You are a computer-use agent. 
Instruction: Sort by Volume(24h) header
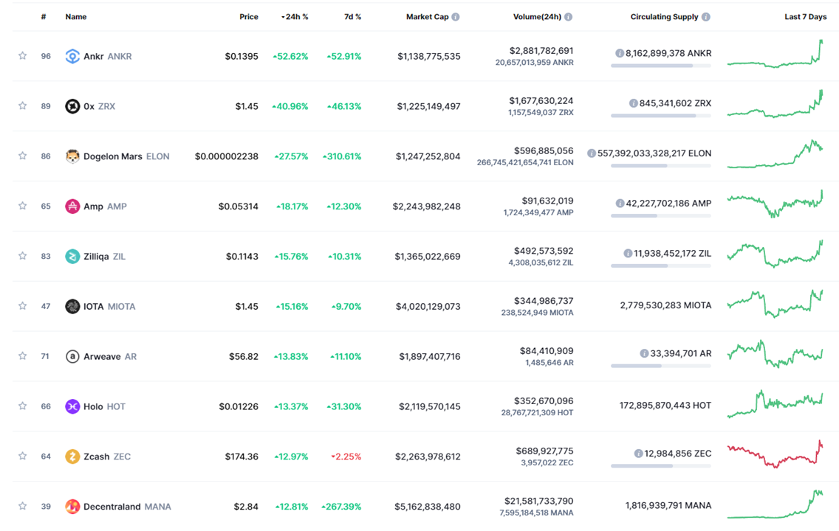click(537, 17)
